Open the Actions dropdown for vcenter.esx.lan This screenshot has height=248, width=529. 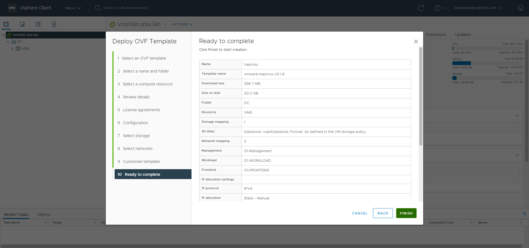(x=182, y=24)
